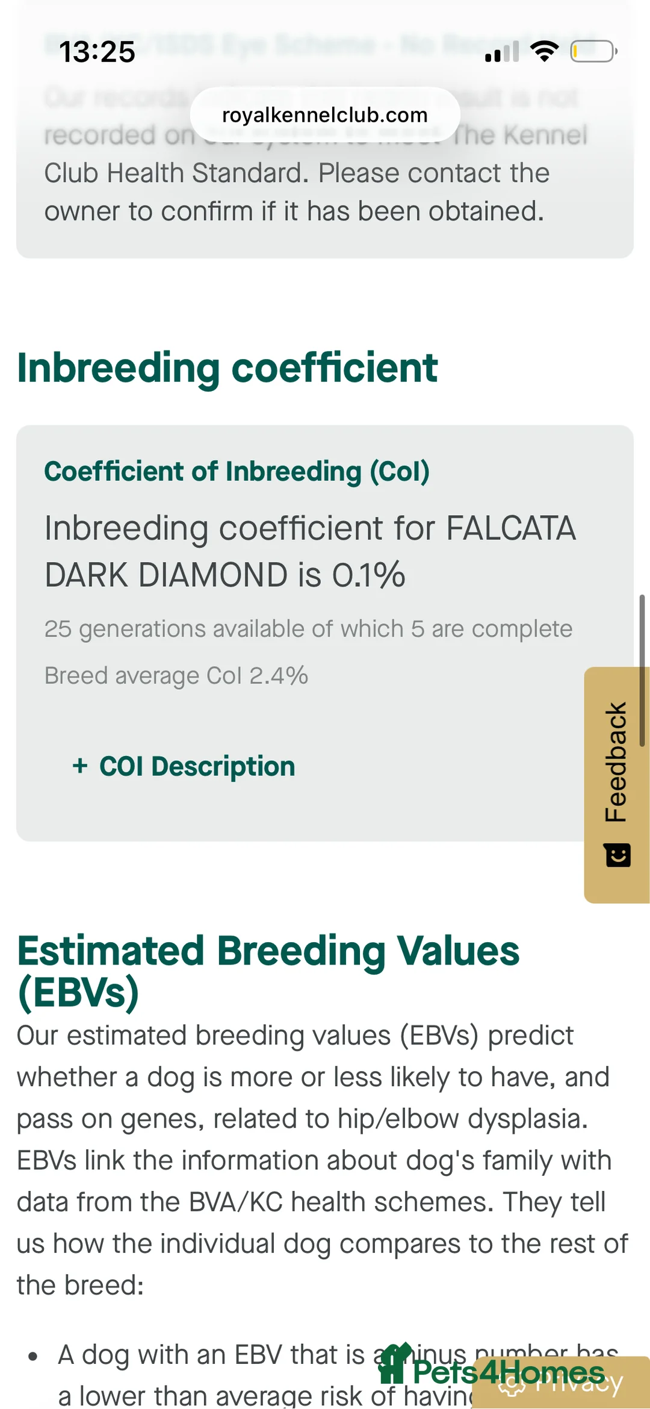Tap the breed average CoI 2.4% value
Viewport: 650px width, 1409px height.
tap(175, 675)
